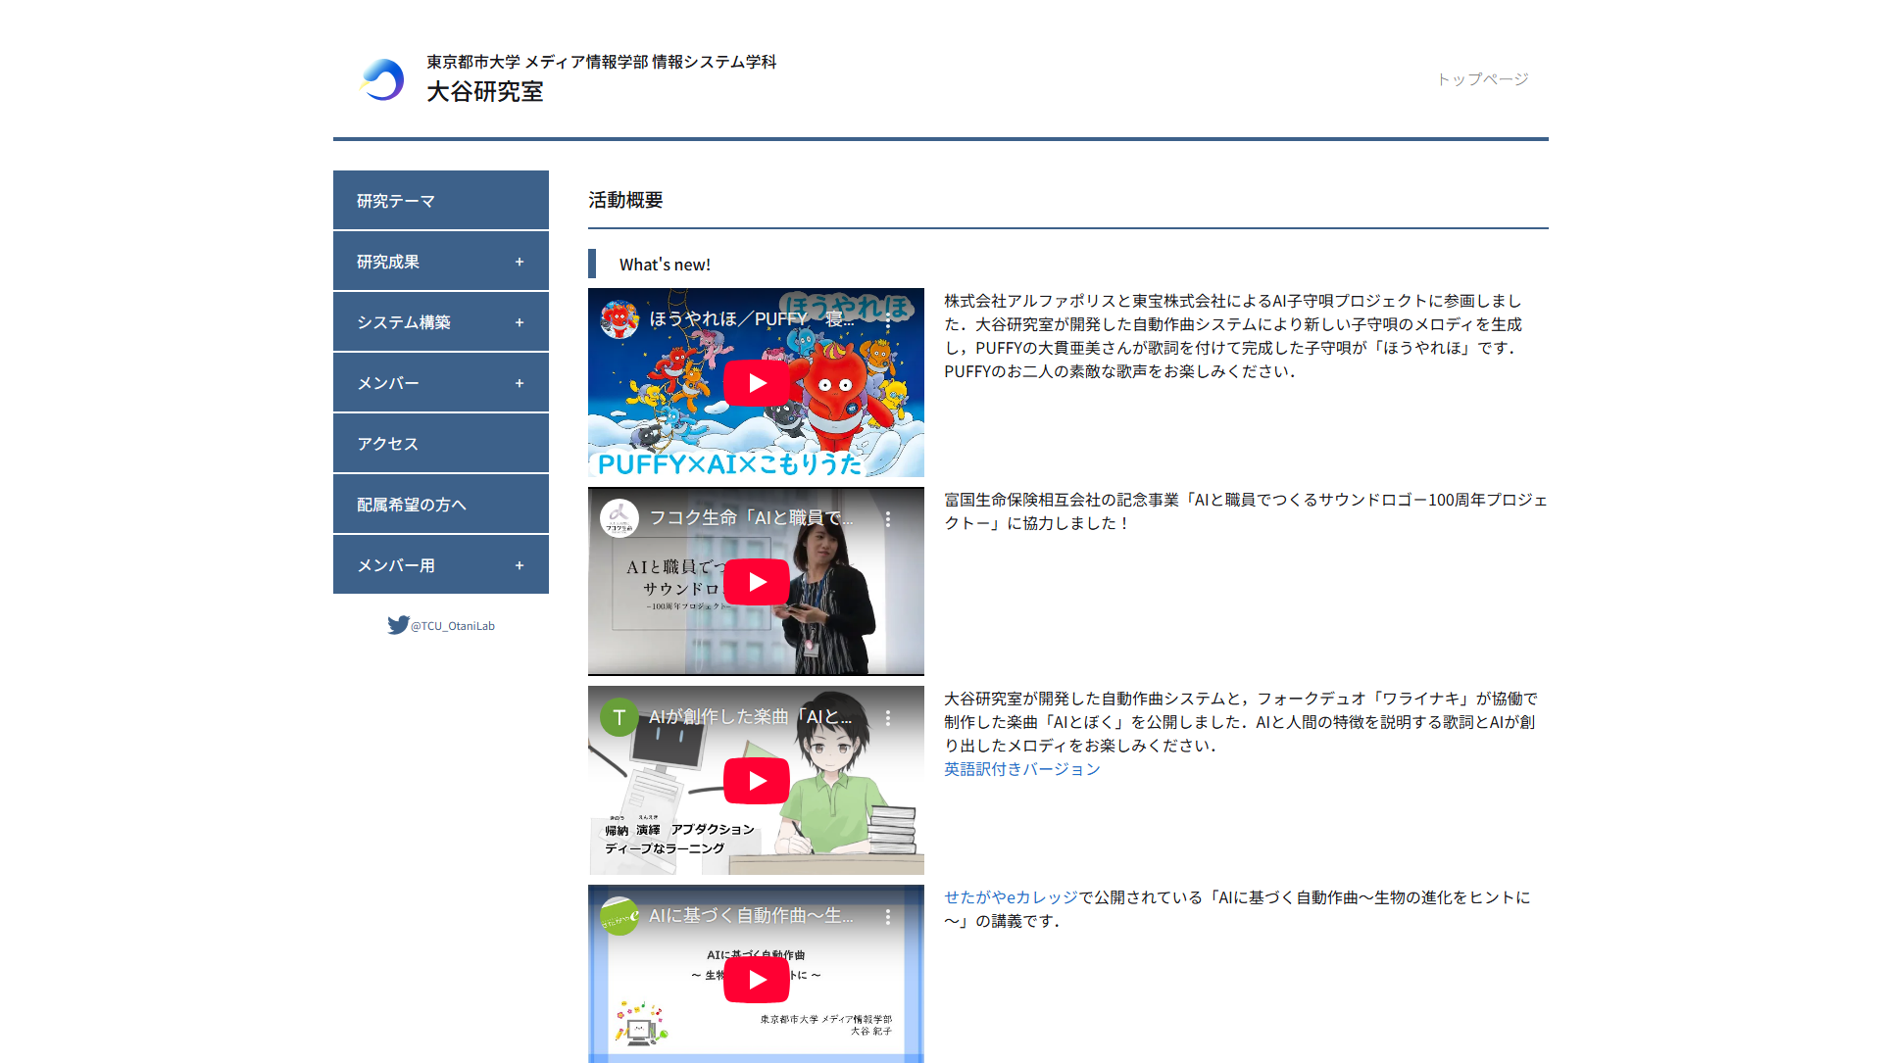Screen dimensions: 1882x1063
Task: Expand the 研究成果 menu plus sign
Action: coord(520,262)
